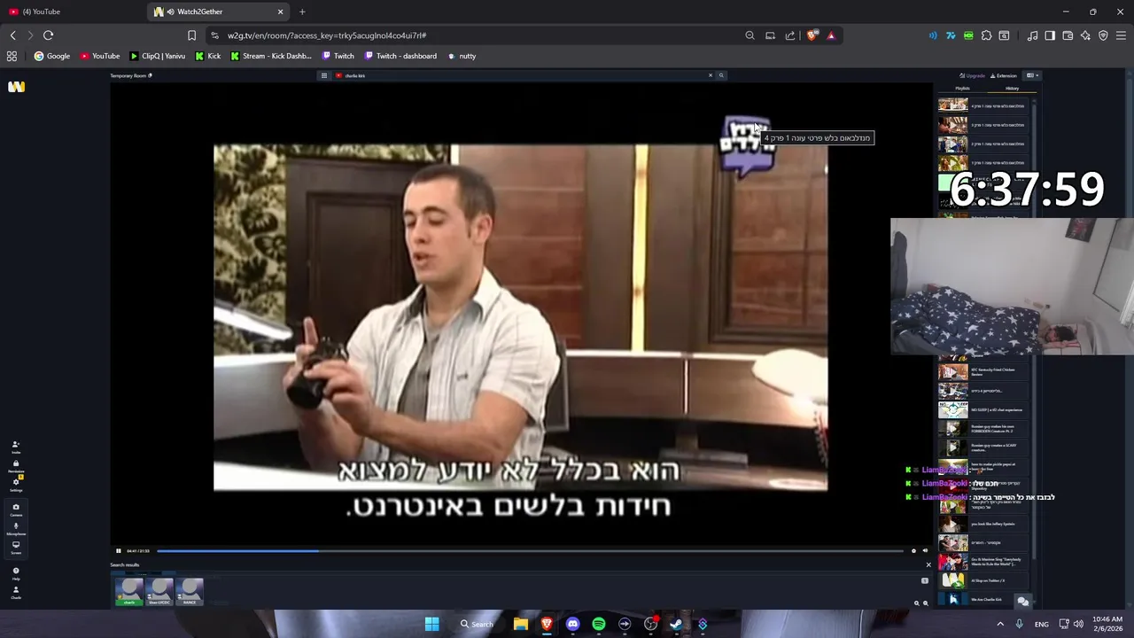Open the Invite icon in the Watch2Gether sidebar
The width and height of the screenshot is (1134, 638).
click(x=15, y=447)
